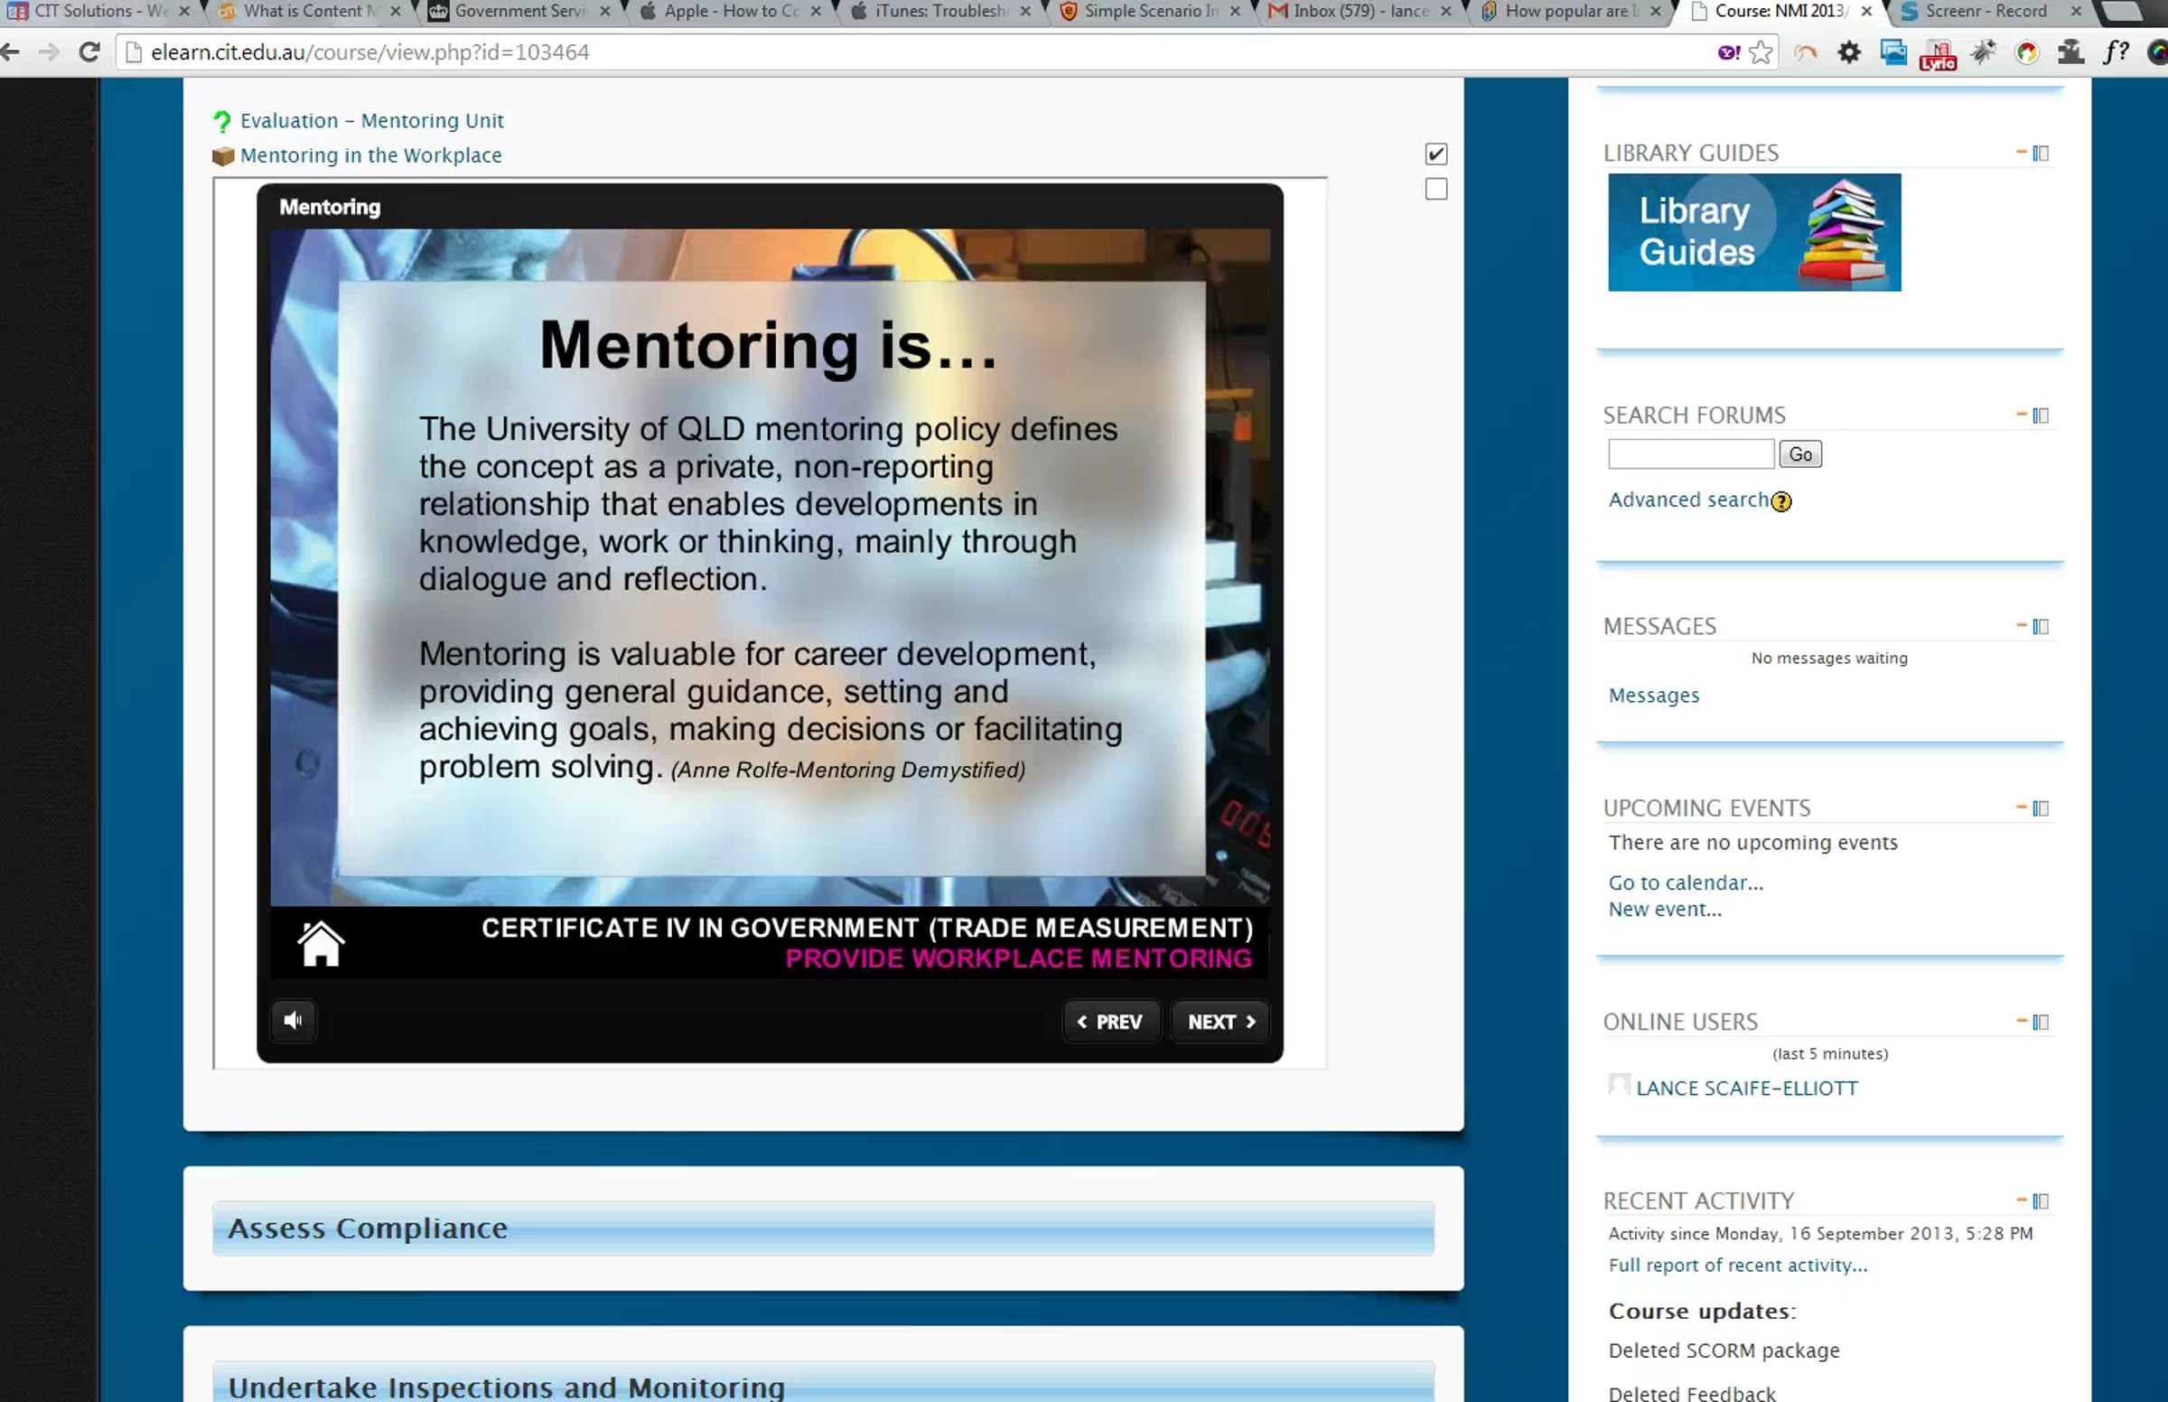Dock the Upcoming Events block
The height and width of the screenshot is (1402, 2168).
point(2041,808)
